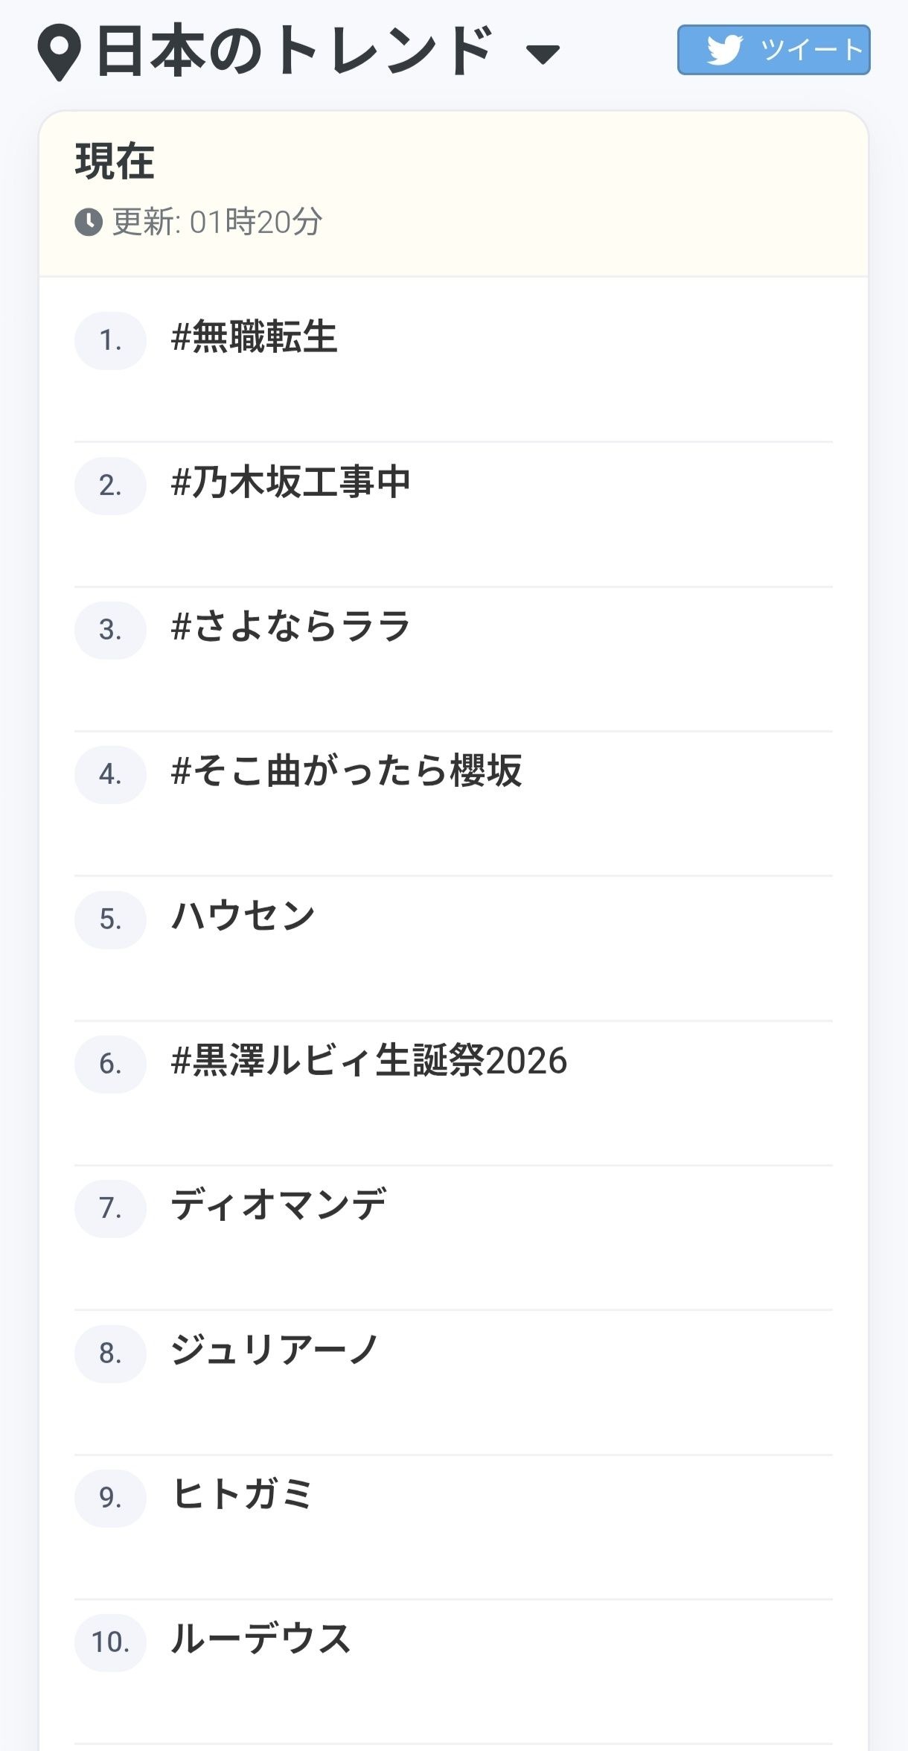
Task: Expand the 日本のトレンド dropdown arrow
Action: click(543, 54)
